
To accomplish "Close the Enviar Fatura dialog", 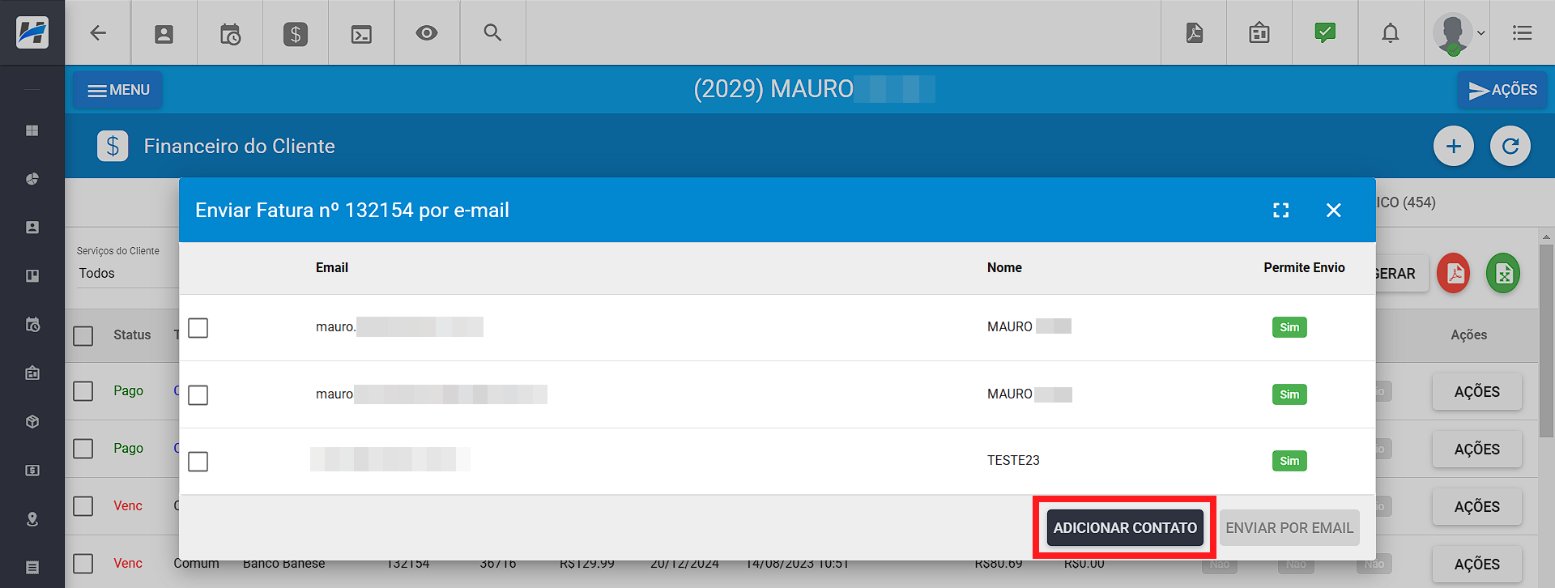I will coord(1334,211).
